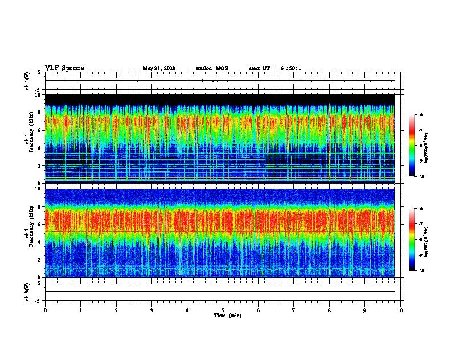Click the 'VLF Spectra' title text
This screenshot has width=451, height=348.
tap(64, 68)
